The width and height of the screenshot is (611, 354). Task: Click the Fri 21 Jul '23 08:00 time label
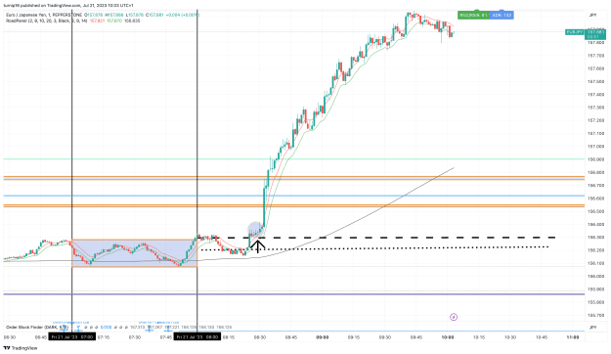(197, 336)
